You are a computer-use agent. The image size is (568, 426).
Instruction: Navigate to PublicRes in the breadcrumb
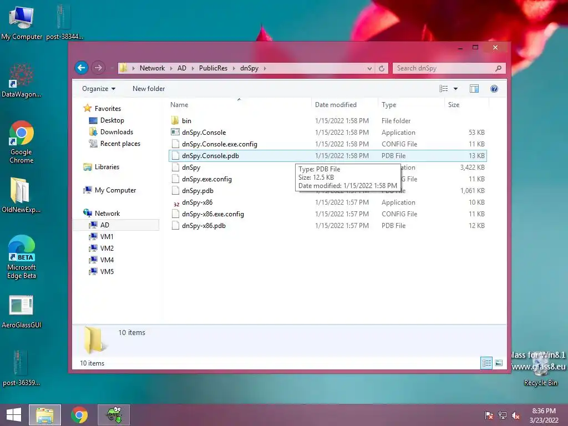[x=214, y=68]
